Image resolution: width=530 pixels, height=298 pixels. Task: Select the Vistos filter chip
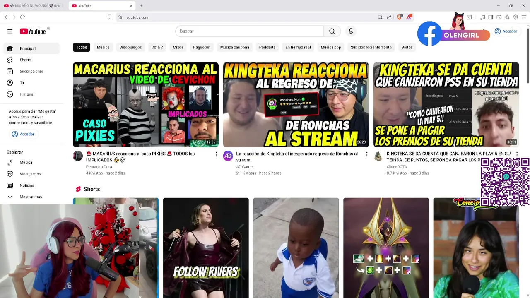[x=407, y=47]
